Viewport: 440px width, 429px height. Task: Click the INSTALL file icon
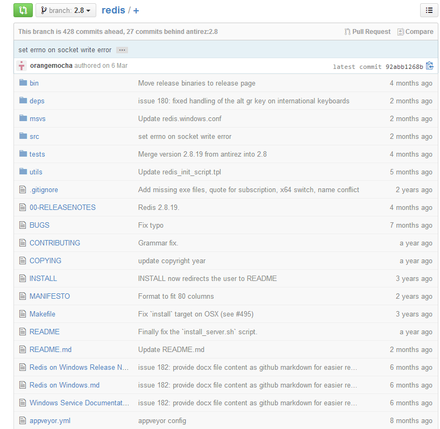[x=23, y=278]
